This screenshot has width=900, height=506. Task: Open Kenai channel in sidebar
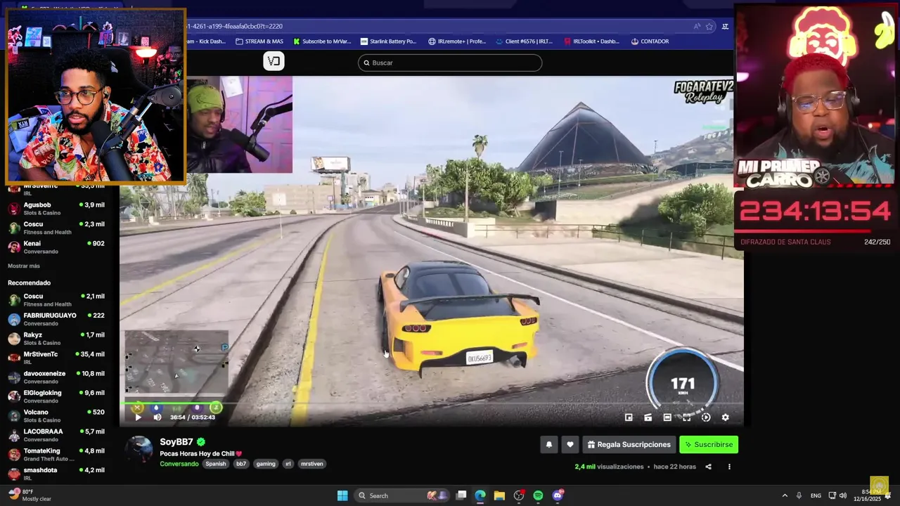(56, 247)
